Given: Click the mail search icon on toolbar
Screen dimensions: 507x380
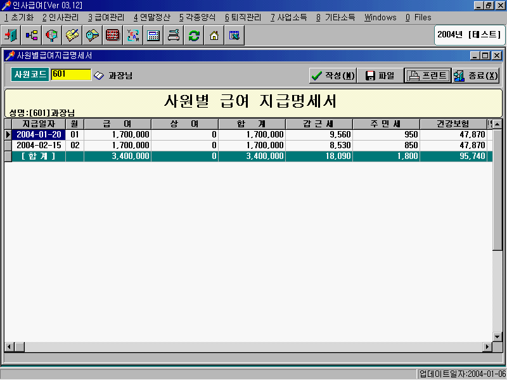Looking at the screenshot, I should (x=92, y=35).
